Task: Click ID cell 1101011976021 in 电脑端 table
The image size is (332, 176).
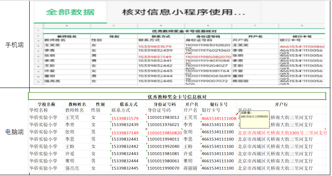Action: coord(163,125)
